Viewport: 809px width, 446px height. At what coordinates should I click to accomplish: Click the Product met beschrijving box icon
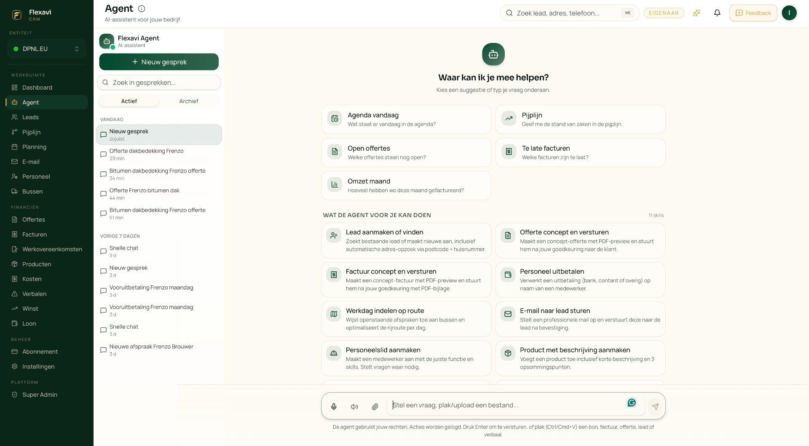[x=508, y=353]
